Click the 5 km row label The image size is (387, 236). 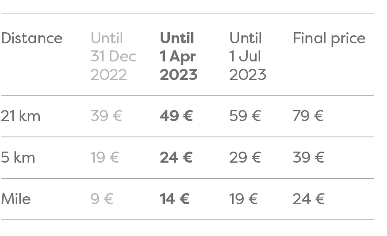point(18,157)
